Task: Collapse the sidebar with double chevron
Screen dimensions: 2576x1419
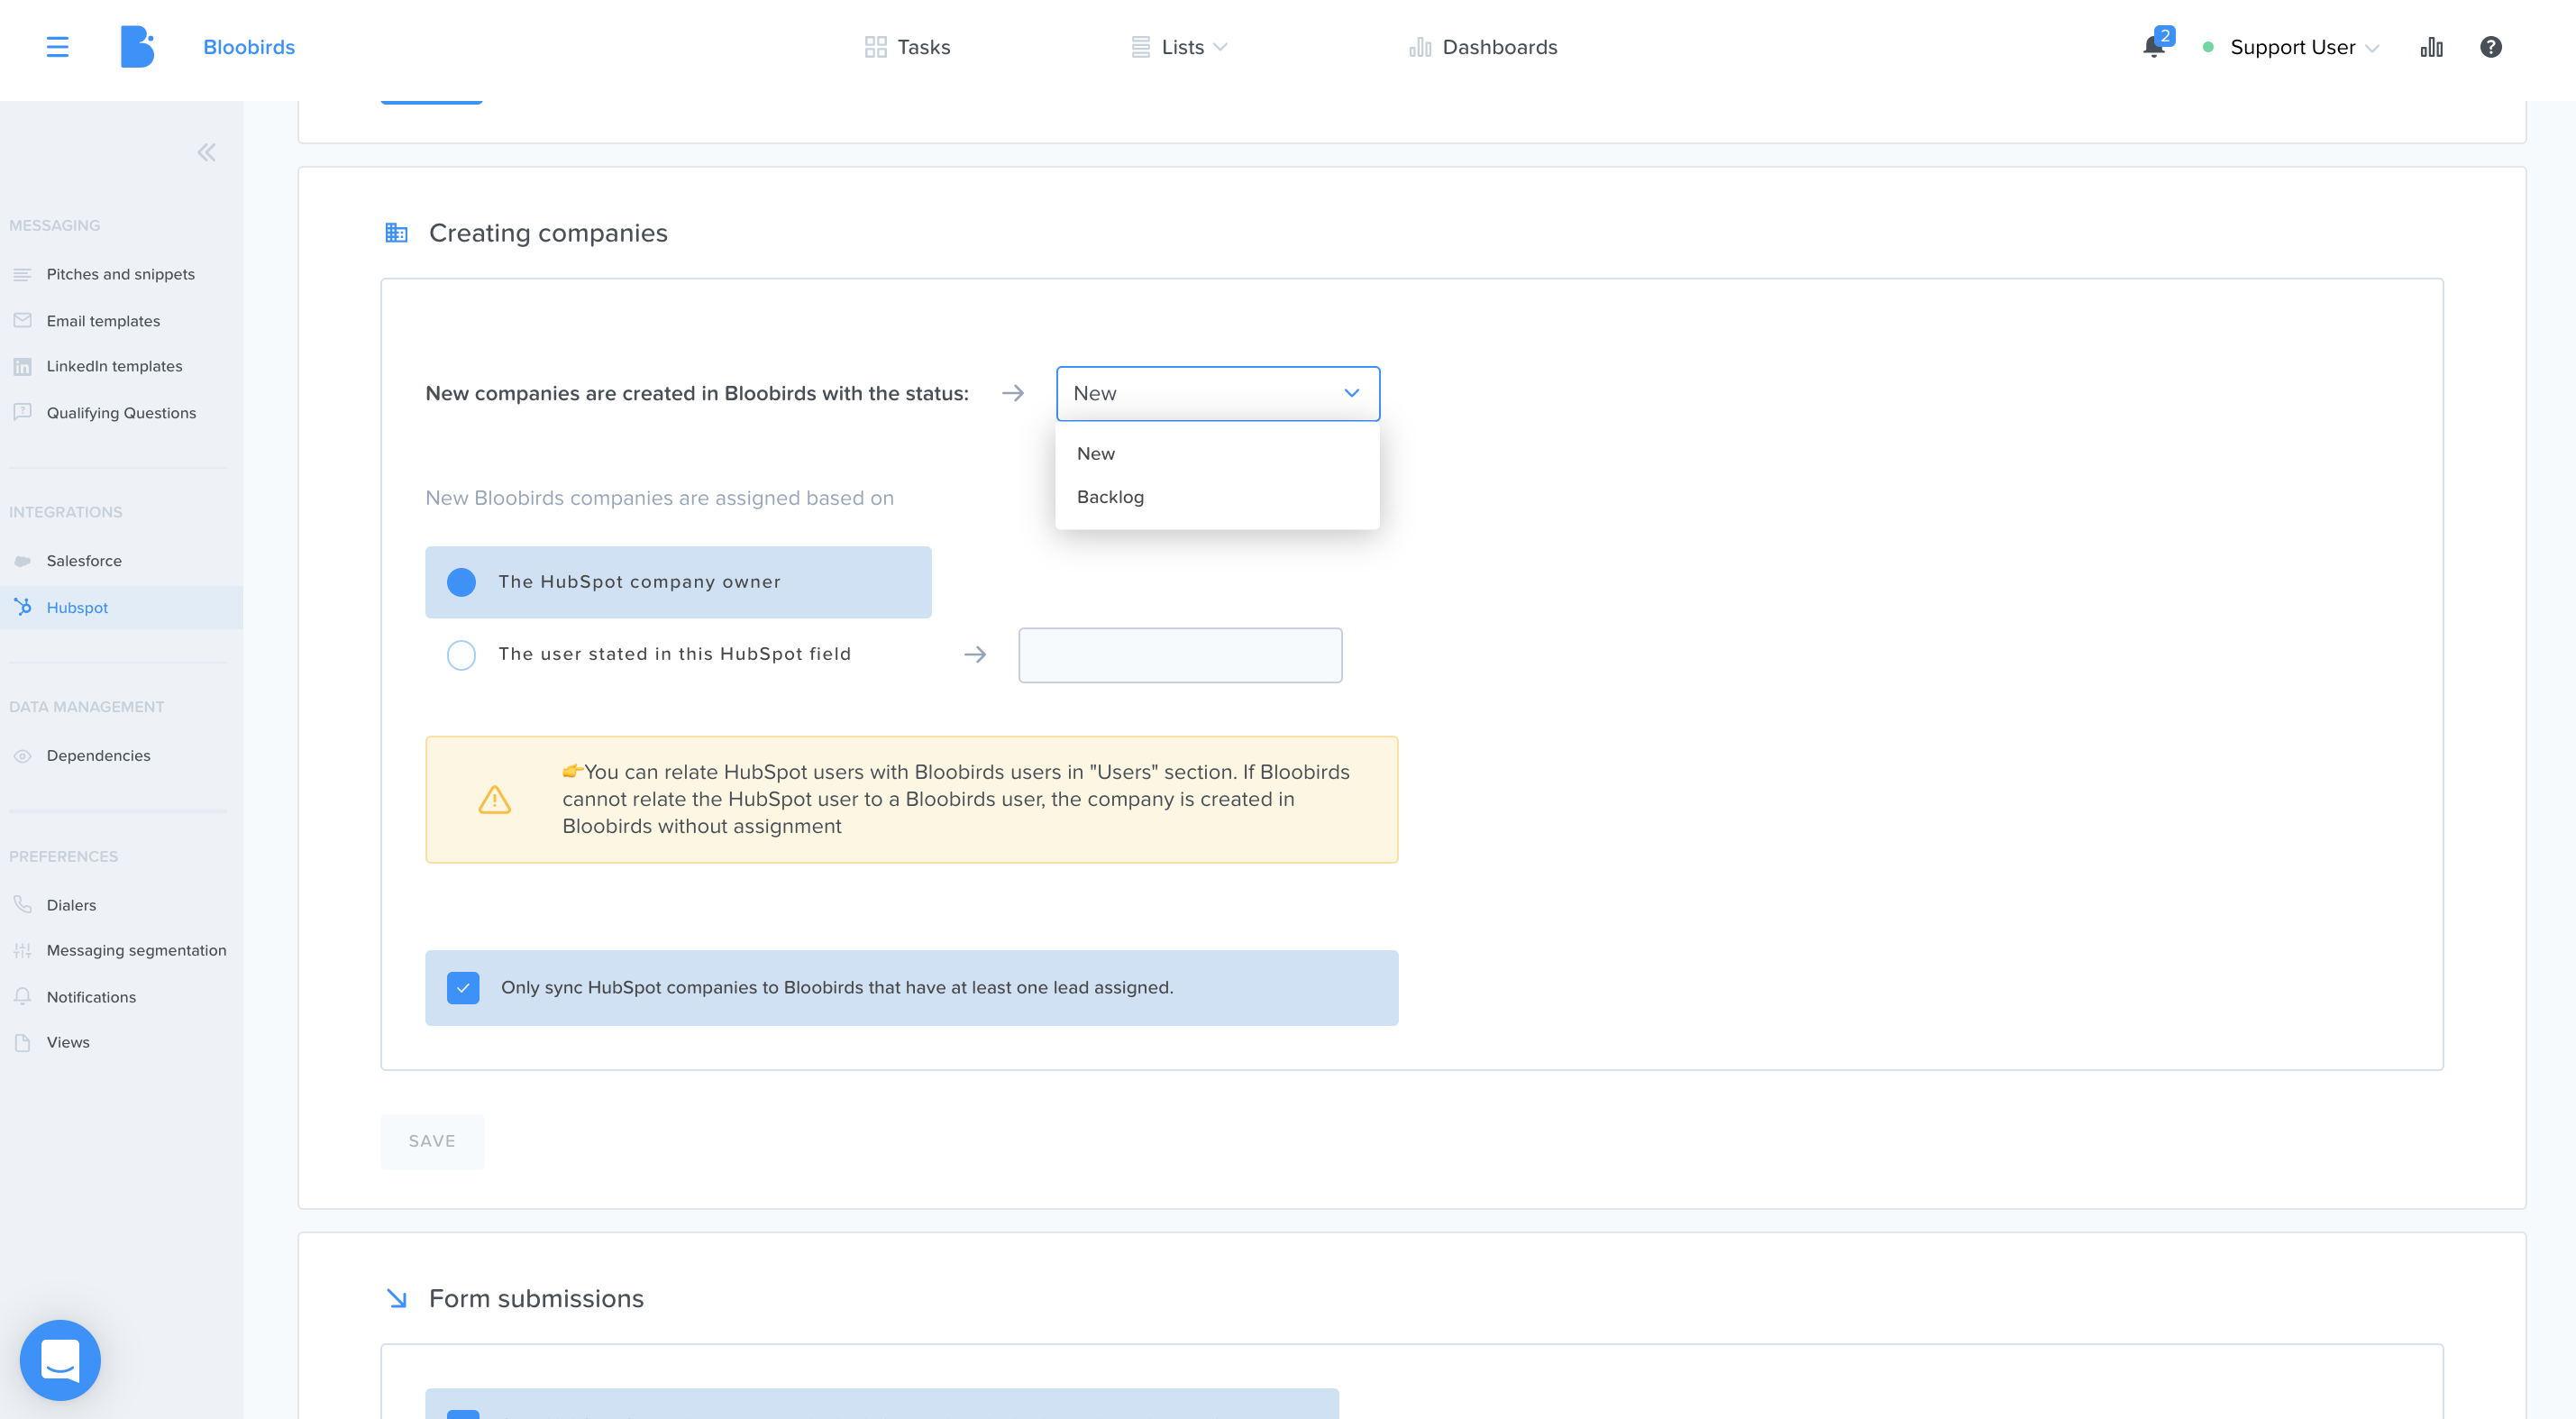Action: (x=206, y=152)
